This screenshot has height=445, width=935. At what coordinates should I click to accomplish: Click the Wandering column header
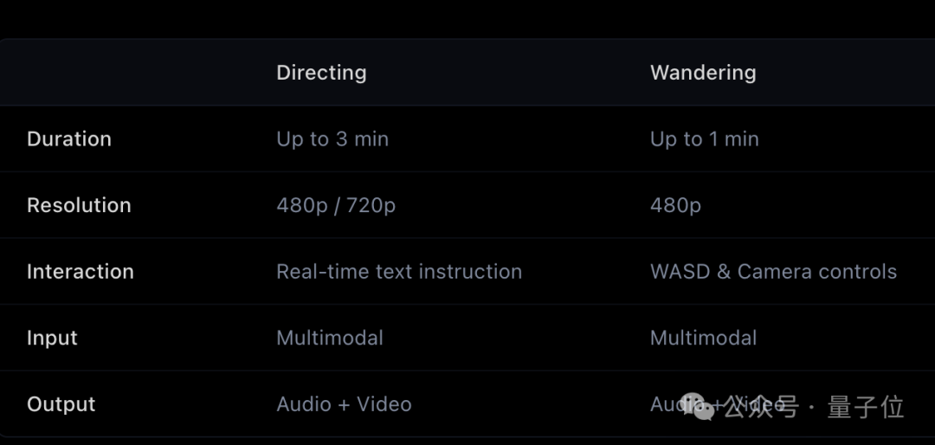point(703,73)
